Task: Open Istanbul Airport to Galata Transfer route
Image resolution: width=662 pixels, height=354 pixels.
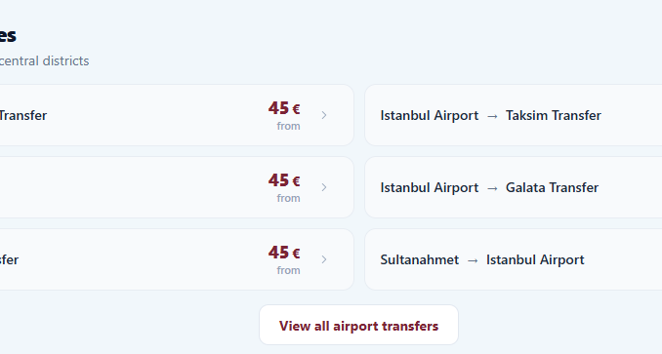Action: [514, 187]
